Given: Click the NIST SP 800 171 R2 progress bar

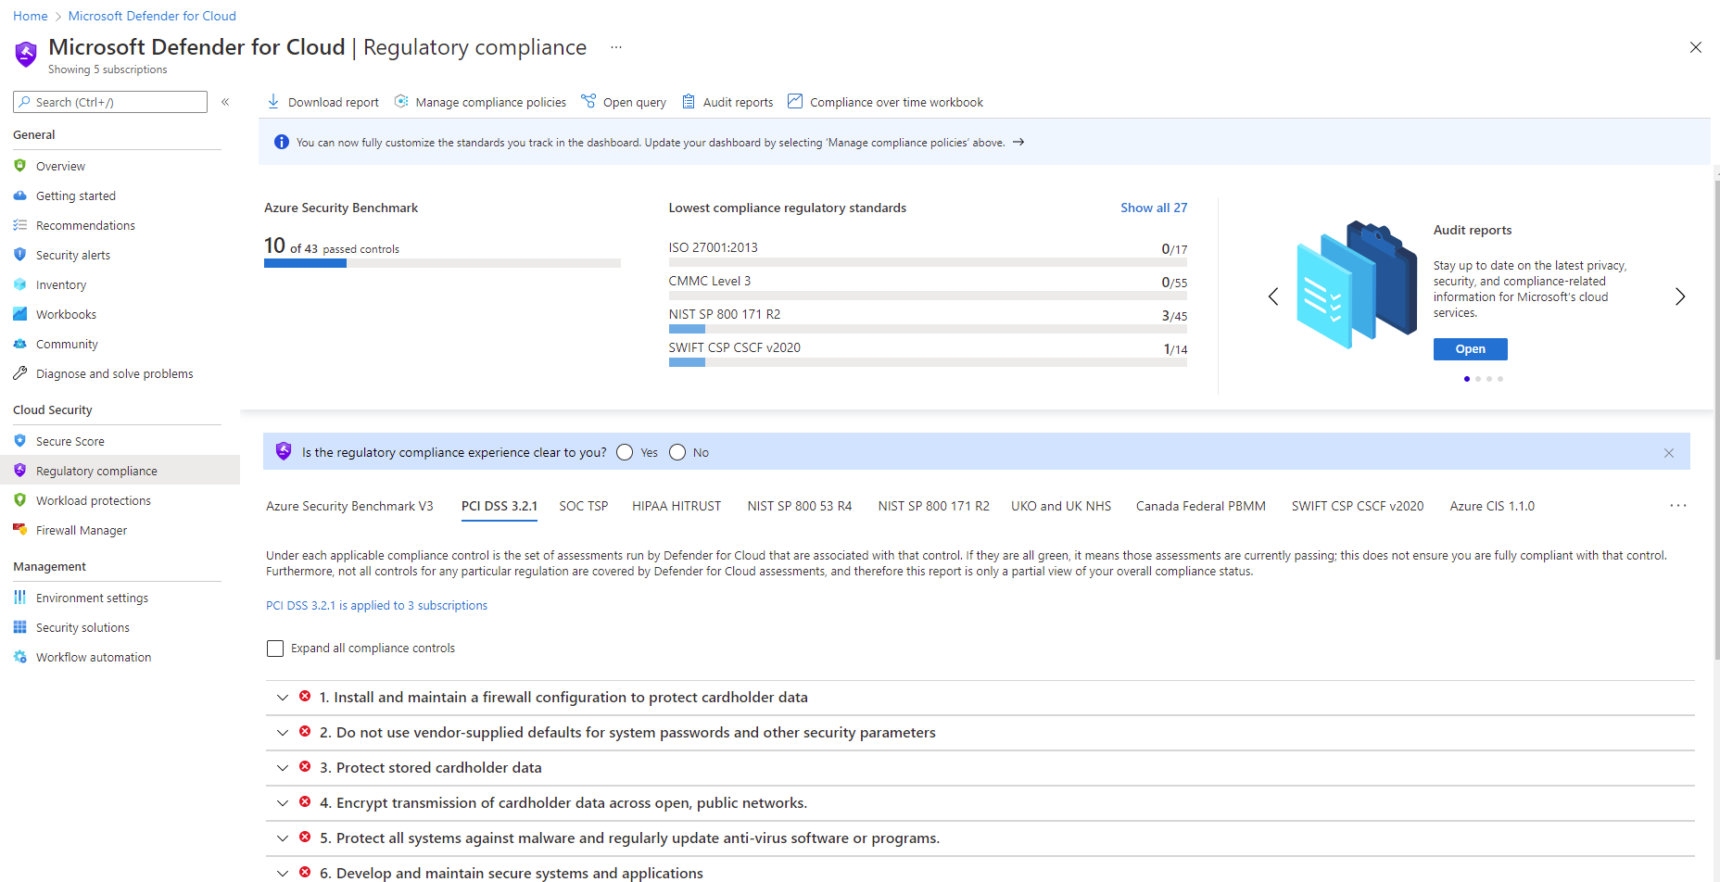Looking at the screenshot, I should click(928, 329).
